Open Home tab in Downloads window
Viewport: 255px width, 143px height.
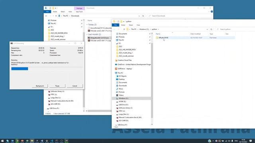pos(55,12)
